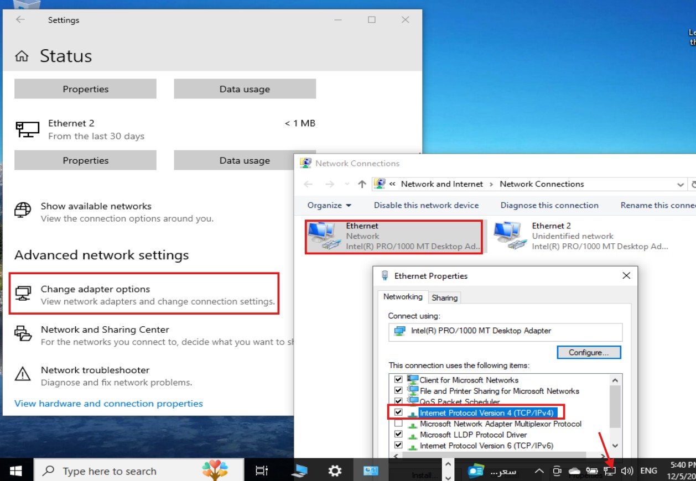Open Change adapter options
This screenshot has height=481, width=696.
point(144,295)
